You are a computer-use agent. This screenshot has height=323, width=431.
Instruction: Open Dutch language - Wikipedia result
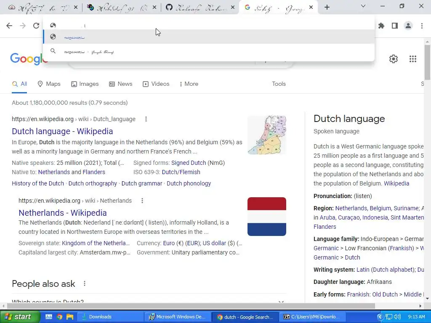click(62, 131)
